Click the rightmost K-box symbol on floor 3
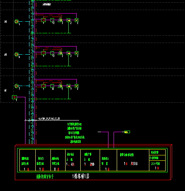 (77, 20)
